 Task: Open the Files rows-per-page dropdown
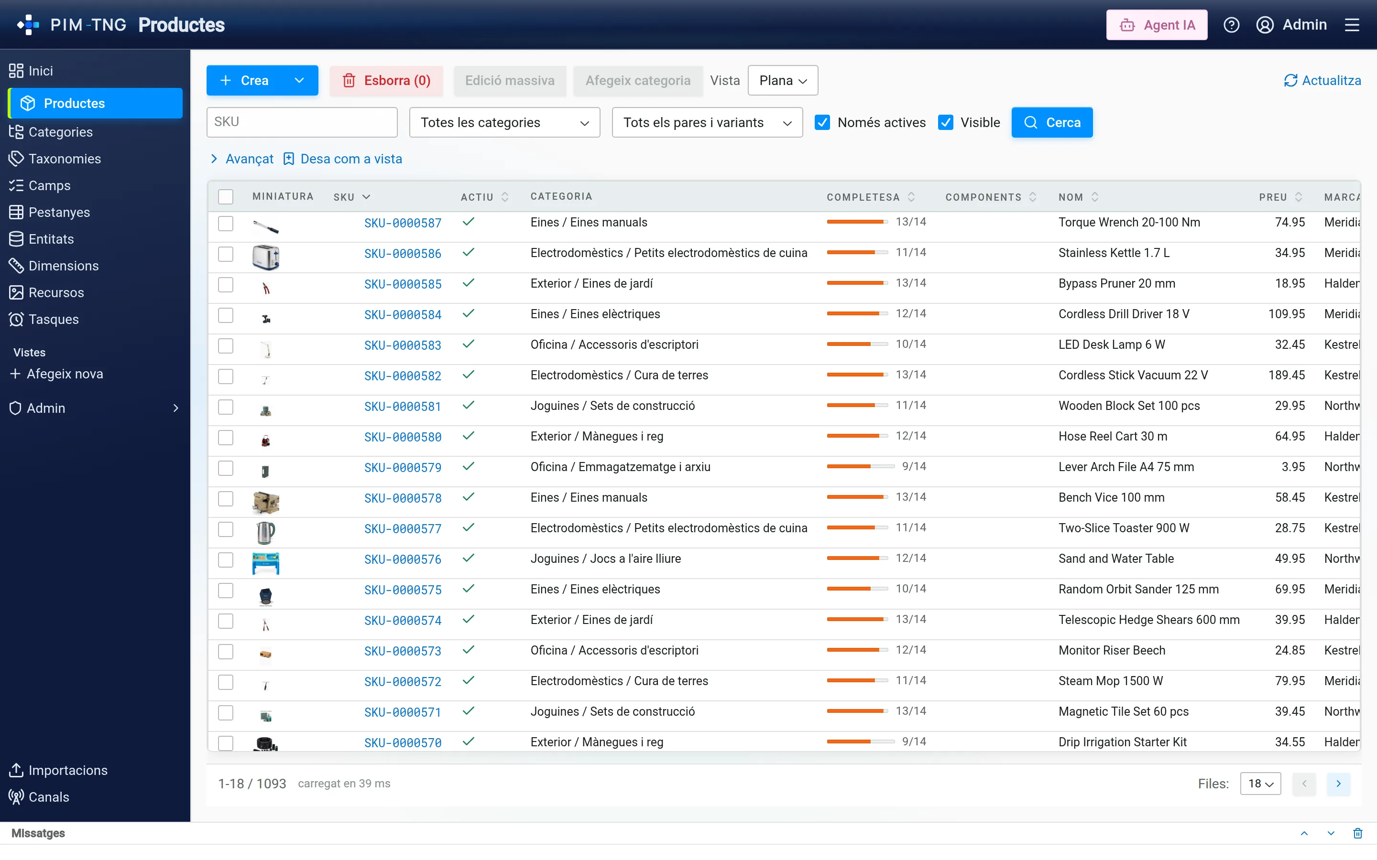tap(1260, 784)
